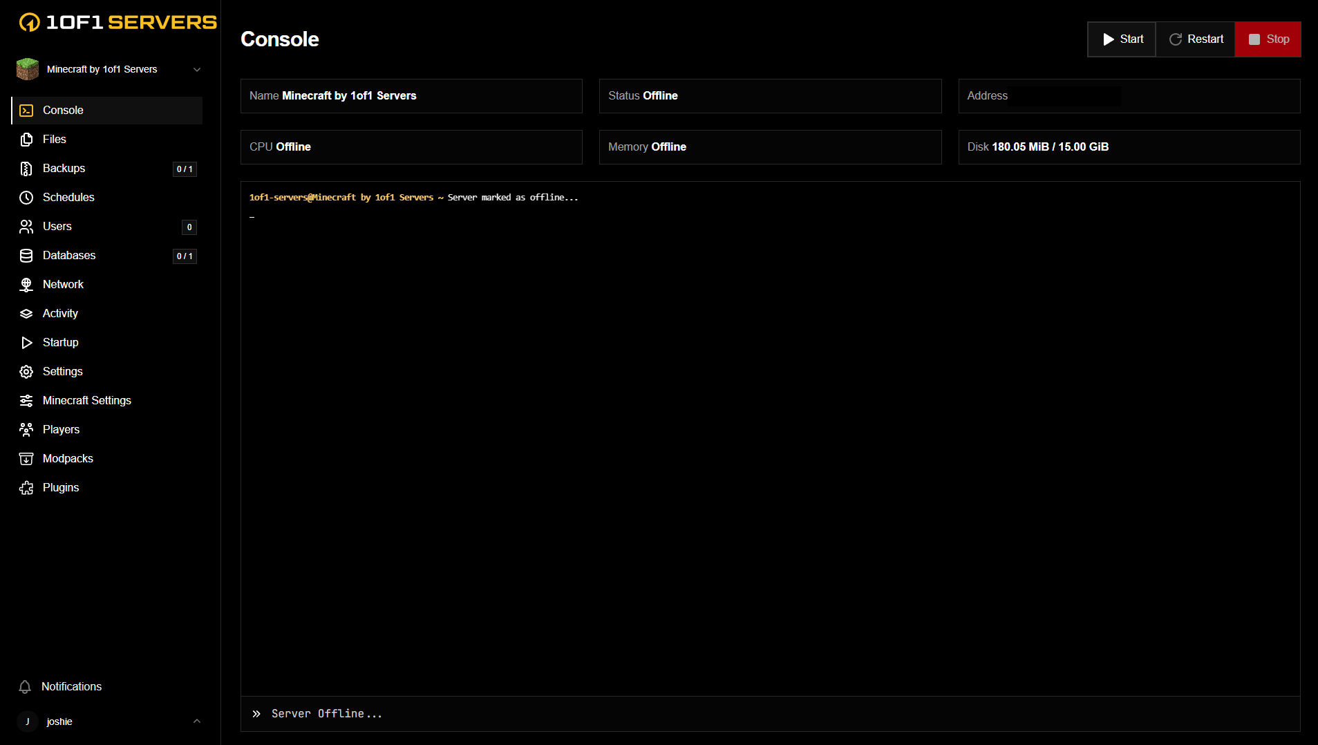Click the console command prompt chevrons icon
1318x745 pixels.
coord(256,714)
